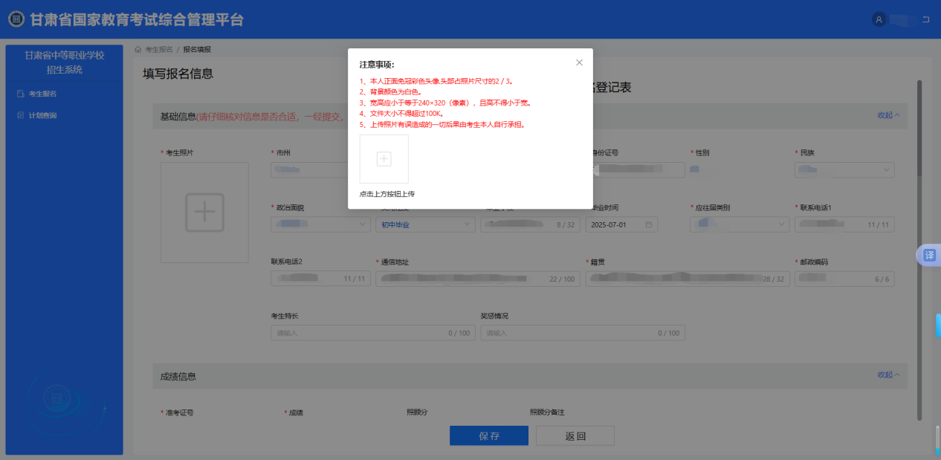Open 计划查询 in the sidebar

(x=42, y=115)
